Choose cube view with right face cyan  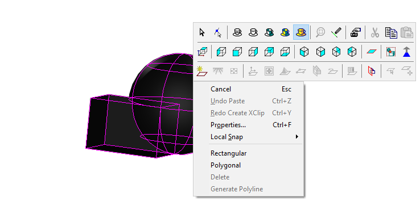point(253,52)
